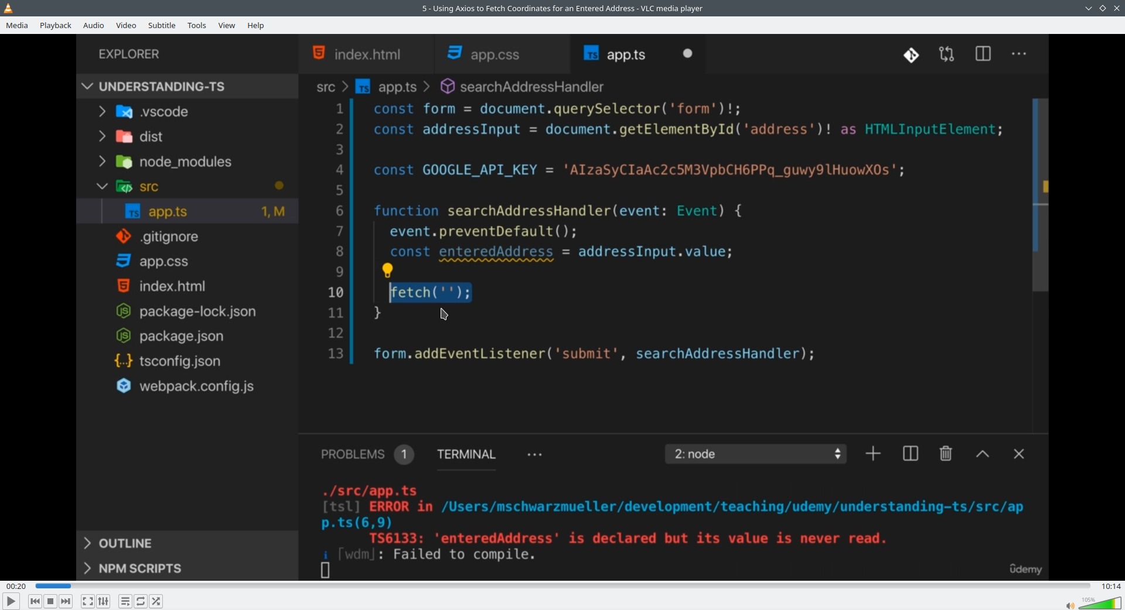Select app.ts in the file explorer
The height and width of the screenshot is (610, 1125).
tap(187, 211)
